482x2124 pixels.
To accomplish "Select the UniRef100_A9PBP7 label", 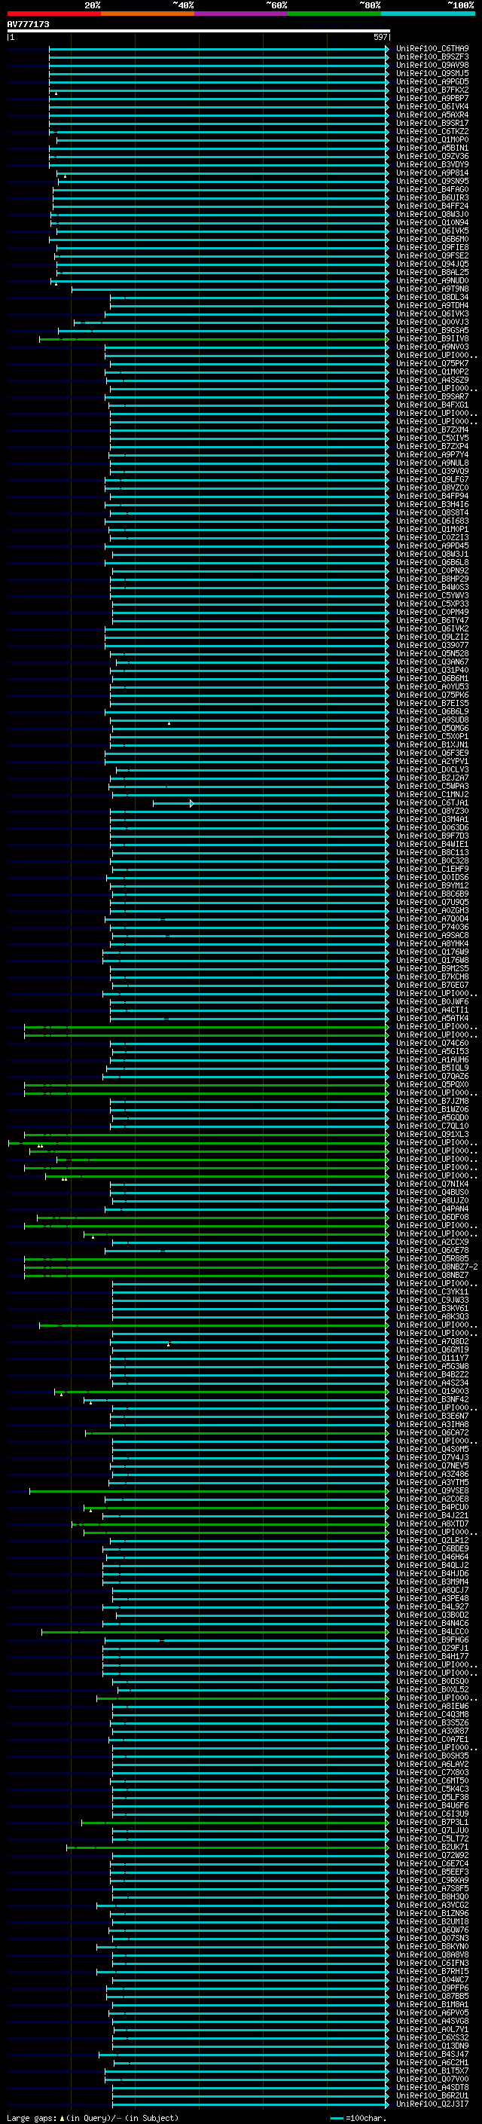I will (x=432, y=98).
